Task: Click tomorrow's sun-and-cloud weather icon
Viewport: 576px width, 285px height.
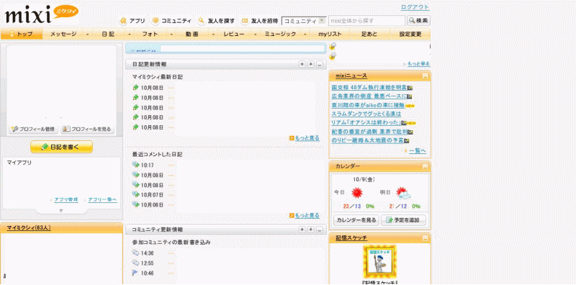Action: point(404,193)
